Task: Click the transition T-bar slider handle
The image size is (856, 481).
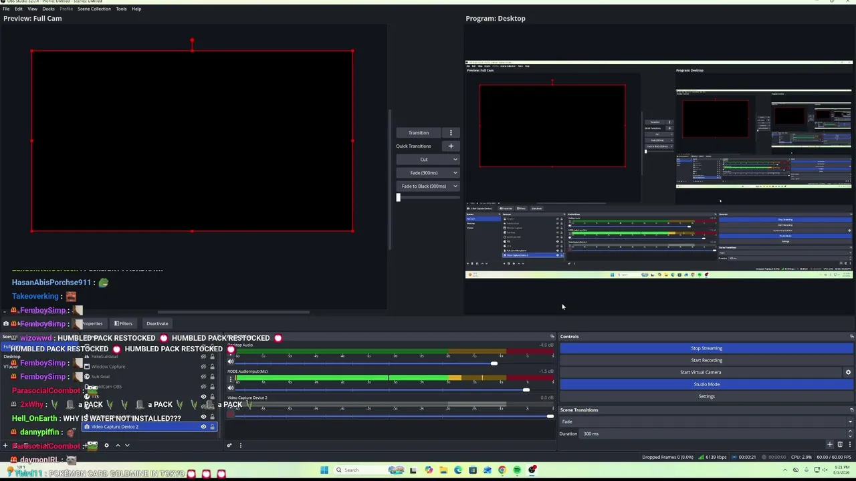Action: pos(398,197)
